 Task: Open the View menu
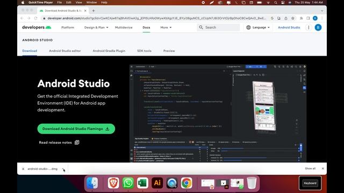point(79,3)
